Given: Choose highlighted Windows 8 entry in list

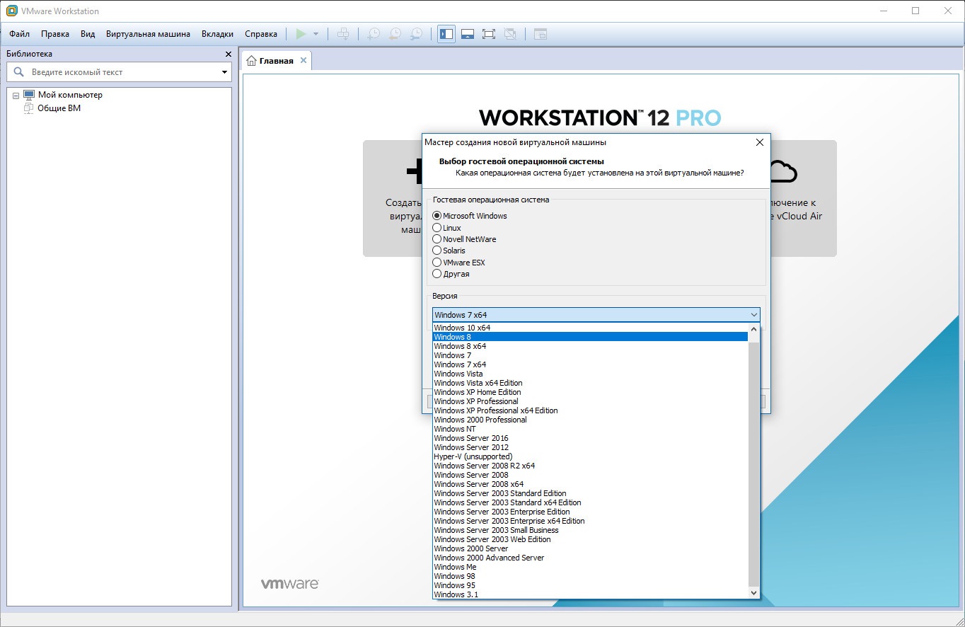Looking at the screenshot, I should 590,337.
